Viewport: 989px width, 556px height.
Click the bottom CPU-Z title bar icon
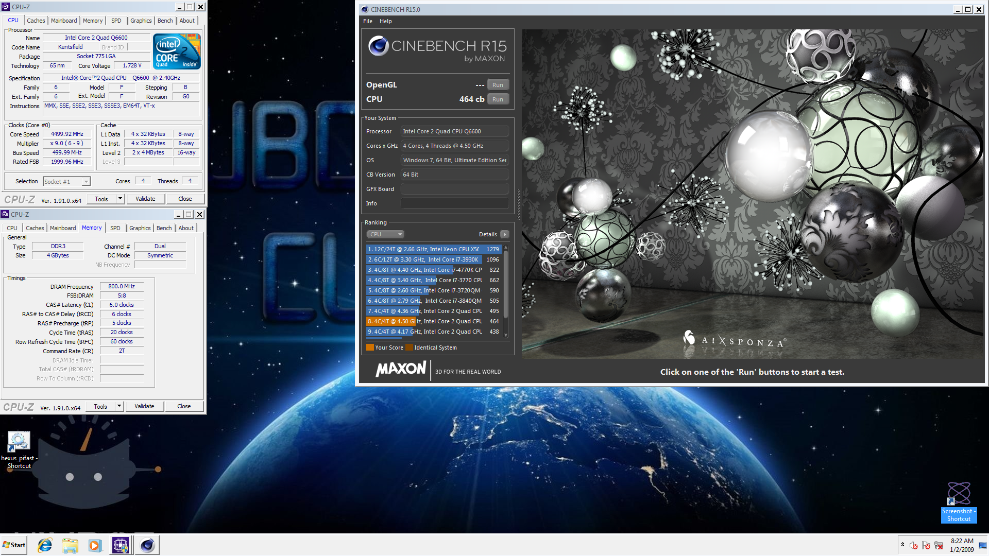(5, 214)
